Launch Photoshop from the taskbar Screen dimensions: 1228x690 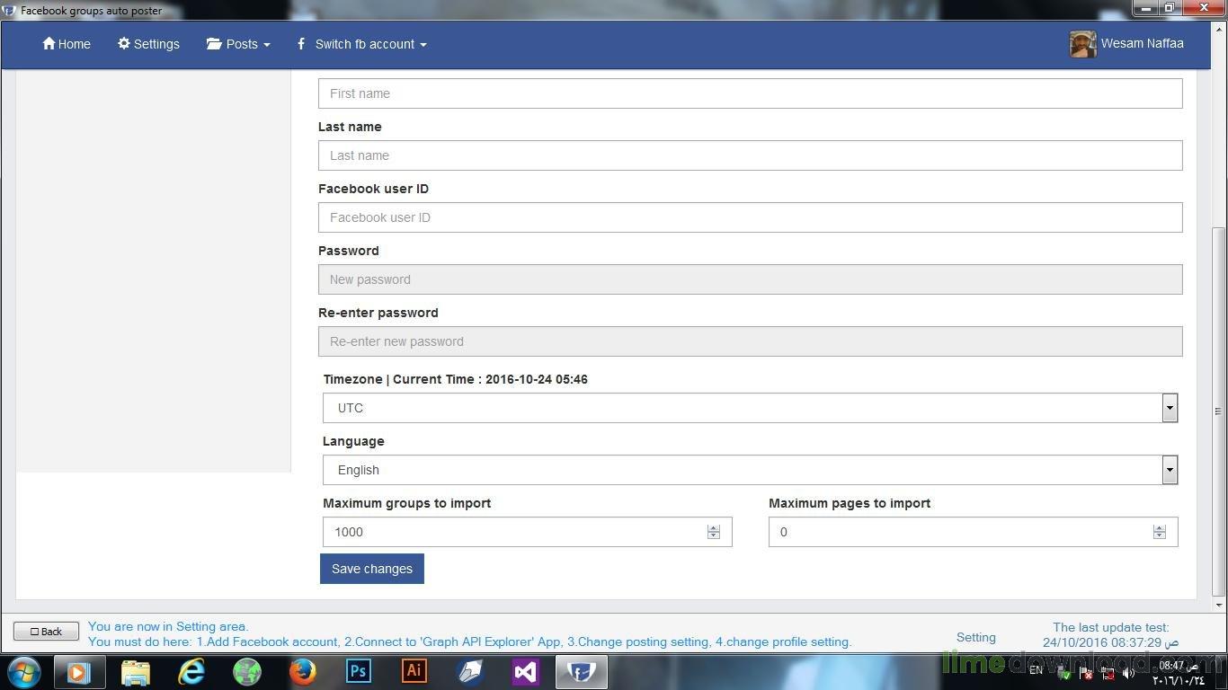point(359,671)
